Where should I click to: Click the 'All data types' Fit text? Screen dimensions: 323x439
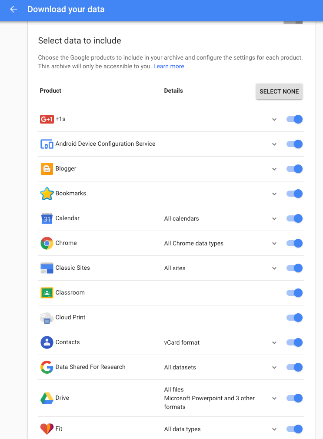[182, 429]
